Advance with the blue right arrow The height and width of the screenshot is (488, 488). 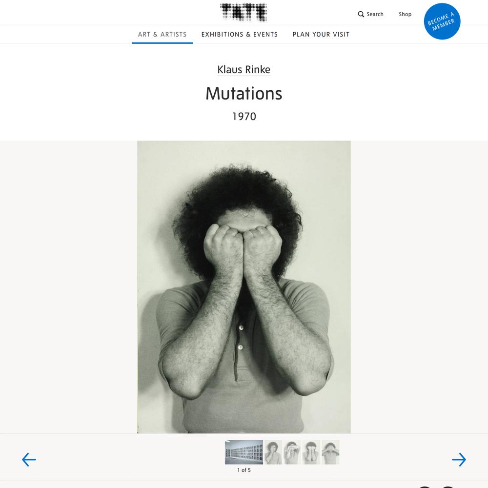(x=459, y=459)
